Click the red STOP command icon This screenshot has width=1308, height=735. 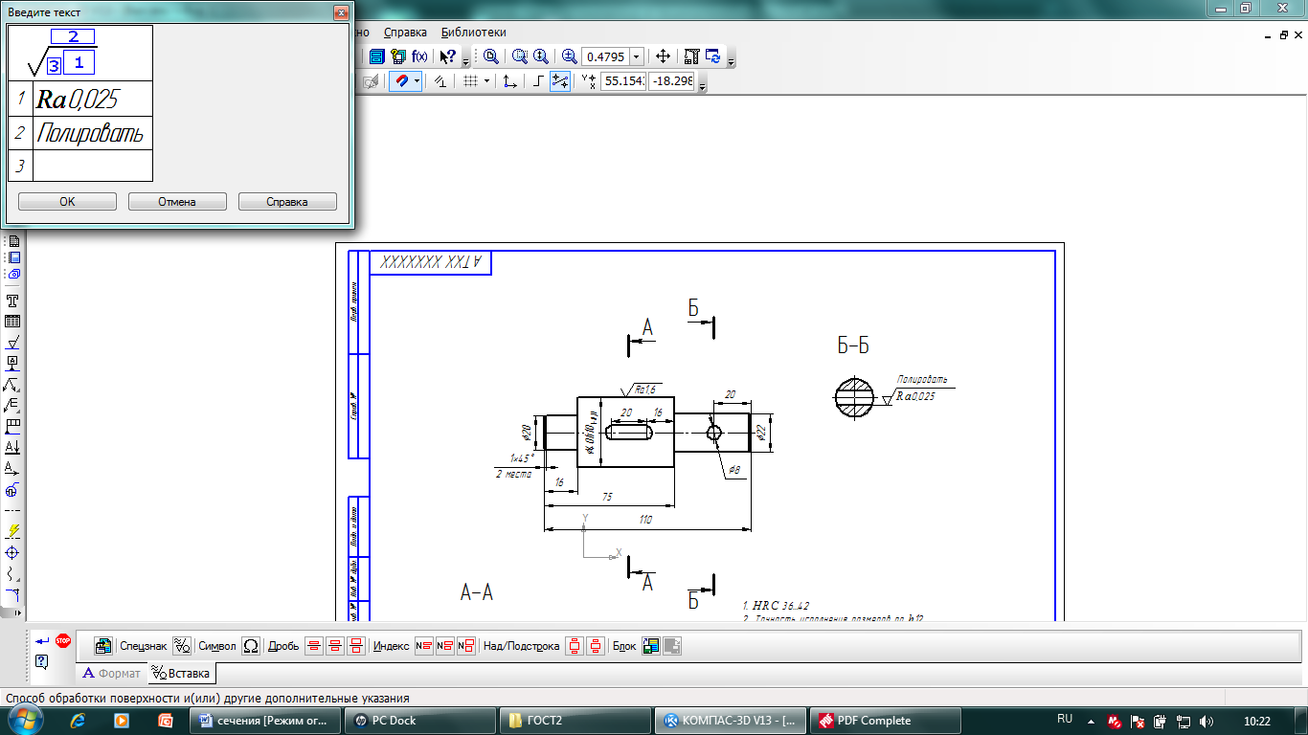click(63, 640)
